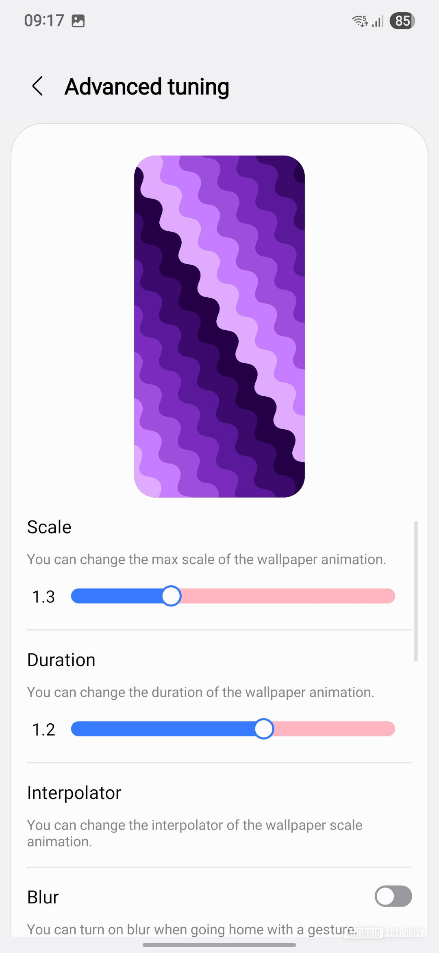Screen dimensions: 439x953
Task: Enable the Blur toggle switch
Action: coord(393,896)
